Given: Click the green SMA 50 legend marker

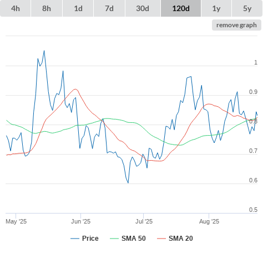Looking at the screenshot, I should (x=114, y=239).
